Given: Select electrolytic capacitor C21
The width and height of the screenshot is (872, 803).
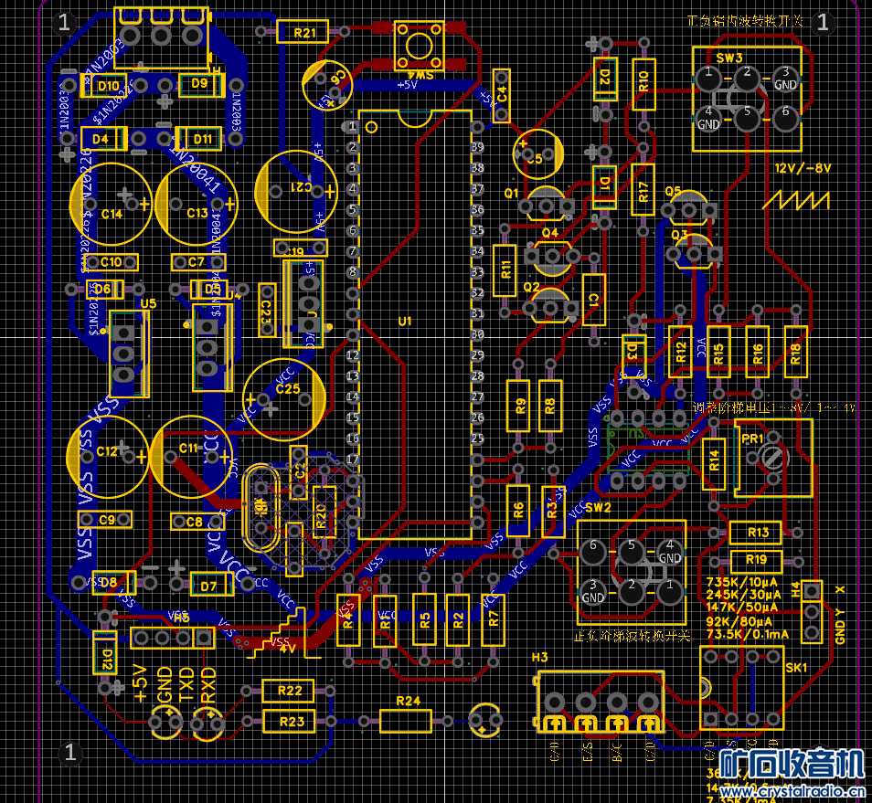Looking at the screenshot, I should click(296, 192).
